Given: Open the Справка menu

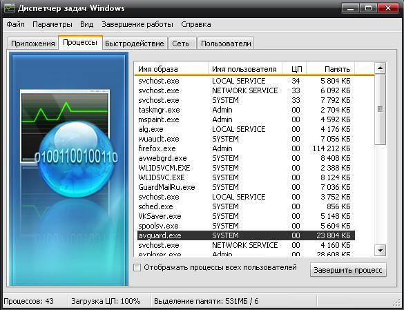Looking at the screenshot, I should coord(196,24).
